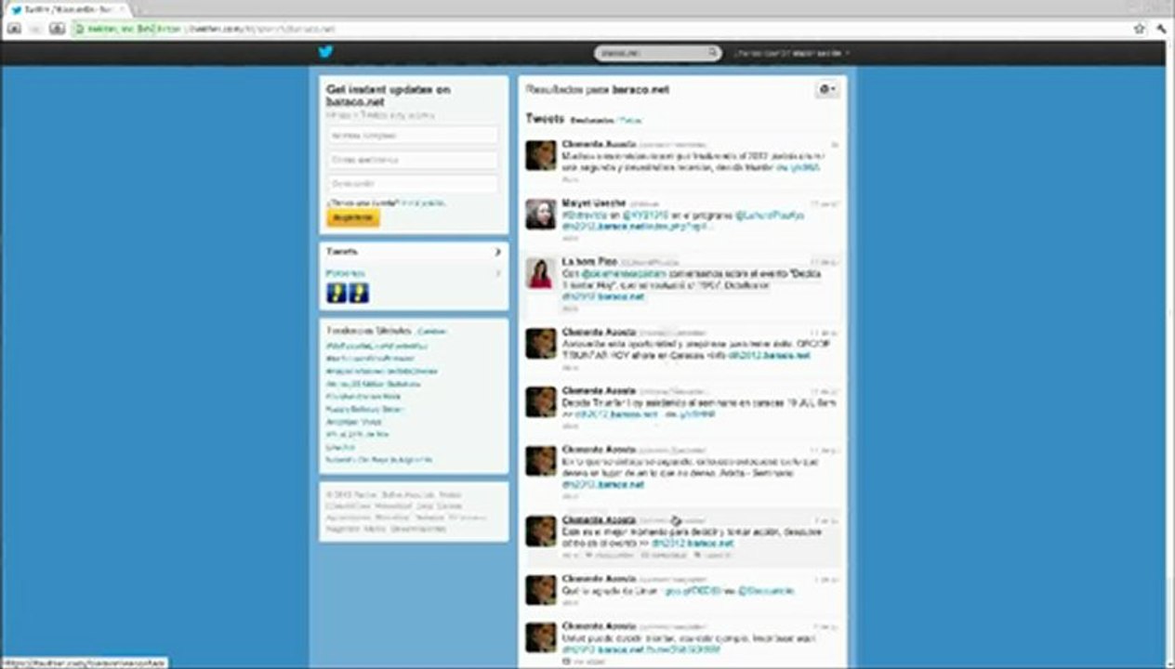Open the gear settings dropdown in the results header
Image resolution: width=1175 pixels, height=669 pixels.
pyautogui.click(x=826, y=89)
